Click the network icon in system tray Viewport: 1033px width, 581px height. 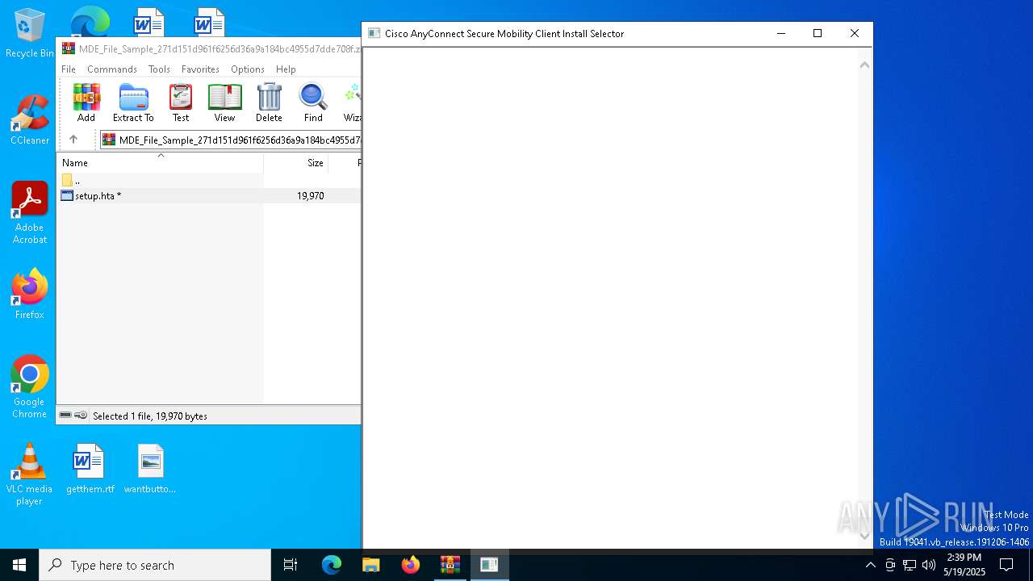(x=910, y=565)
